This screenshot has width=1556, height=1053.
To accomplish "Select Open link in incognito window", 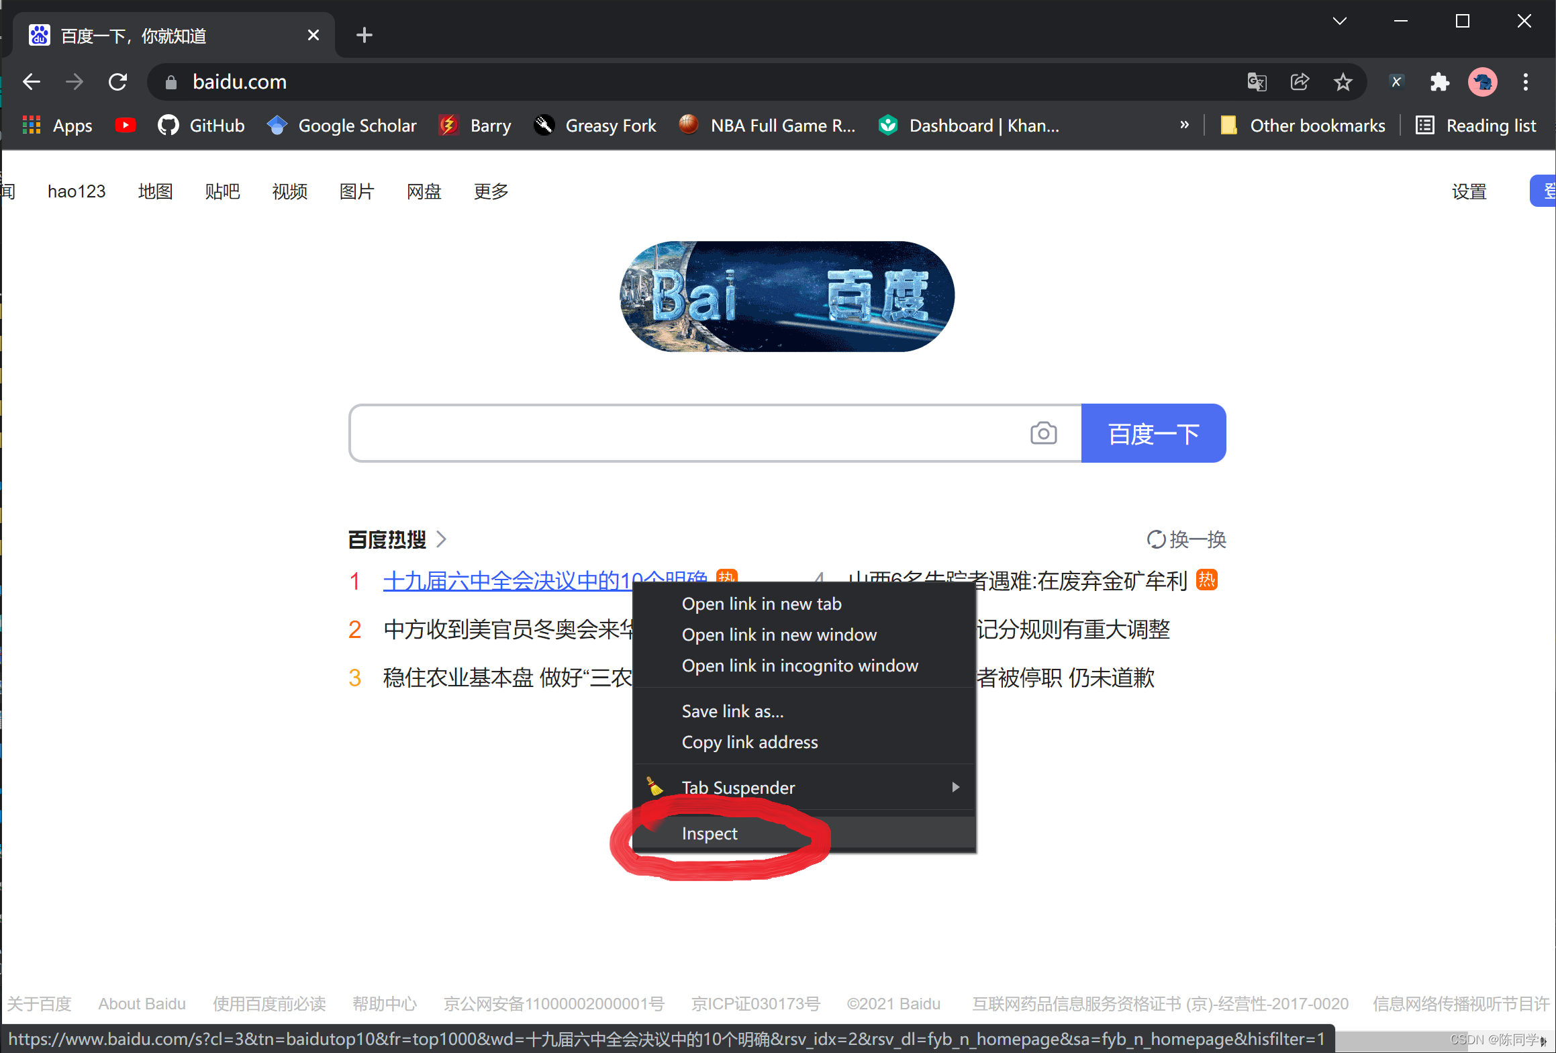I will (x=799, y=666).
